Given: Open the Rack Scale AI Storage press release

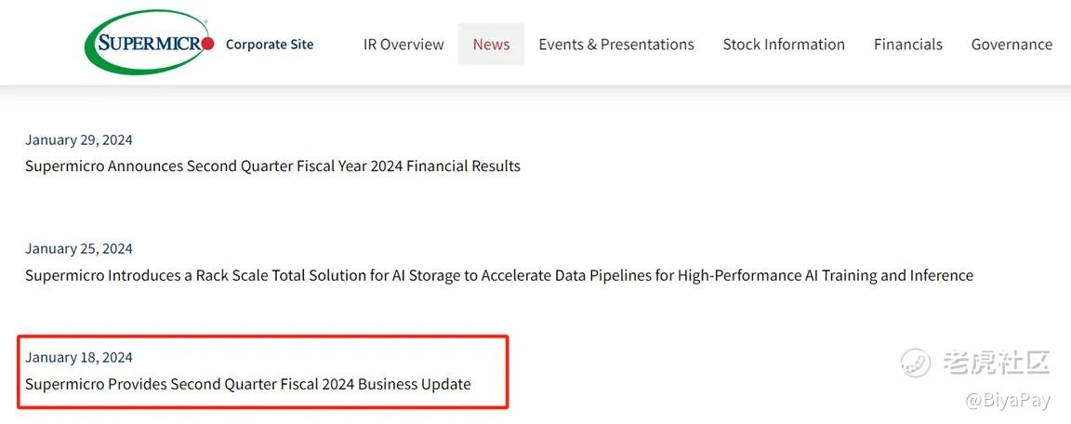Looking at the screenshot, I should (x=499, y=275).
